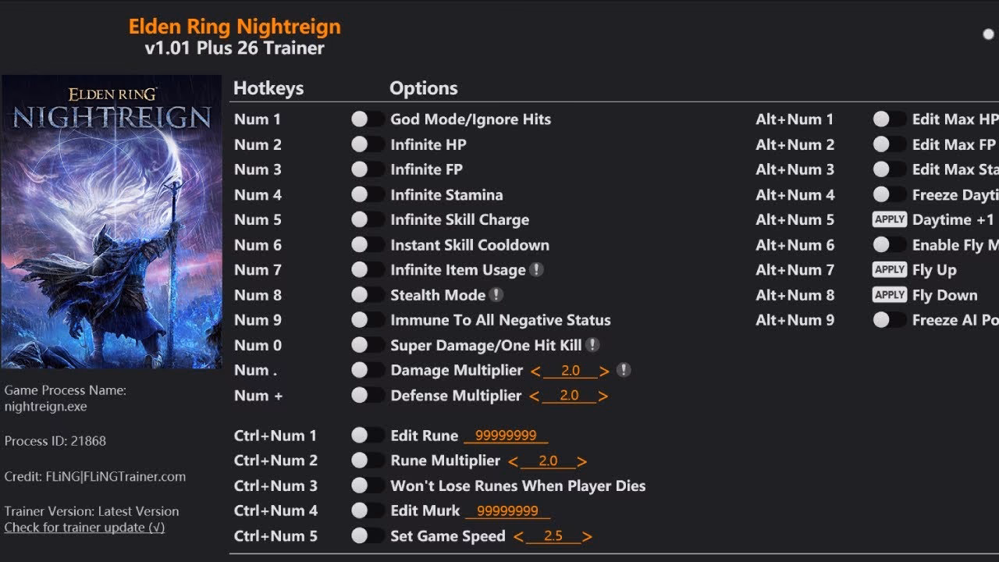
Task: Click the 'Ctrl+Num 5' hotkey label
Action: [276, 536]
